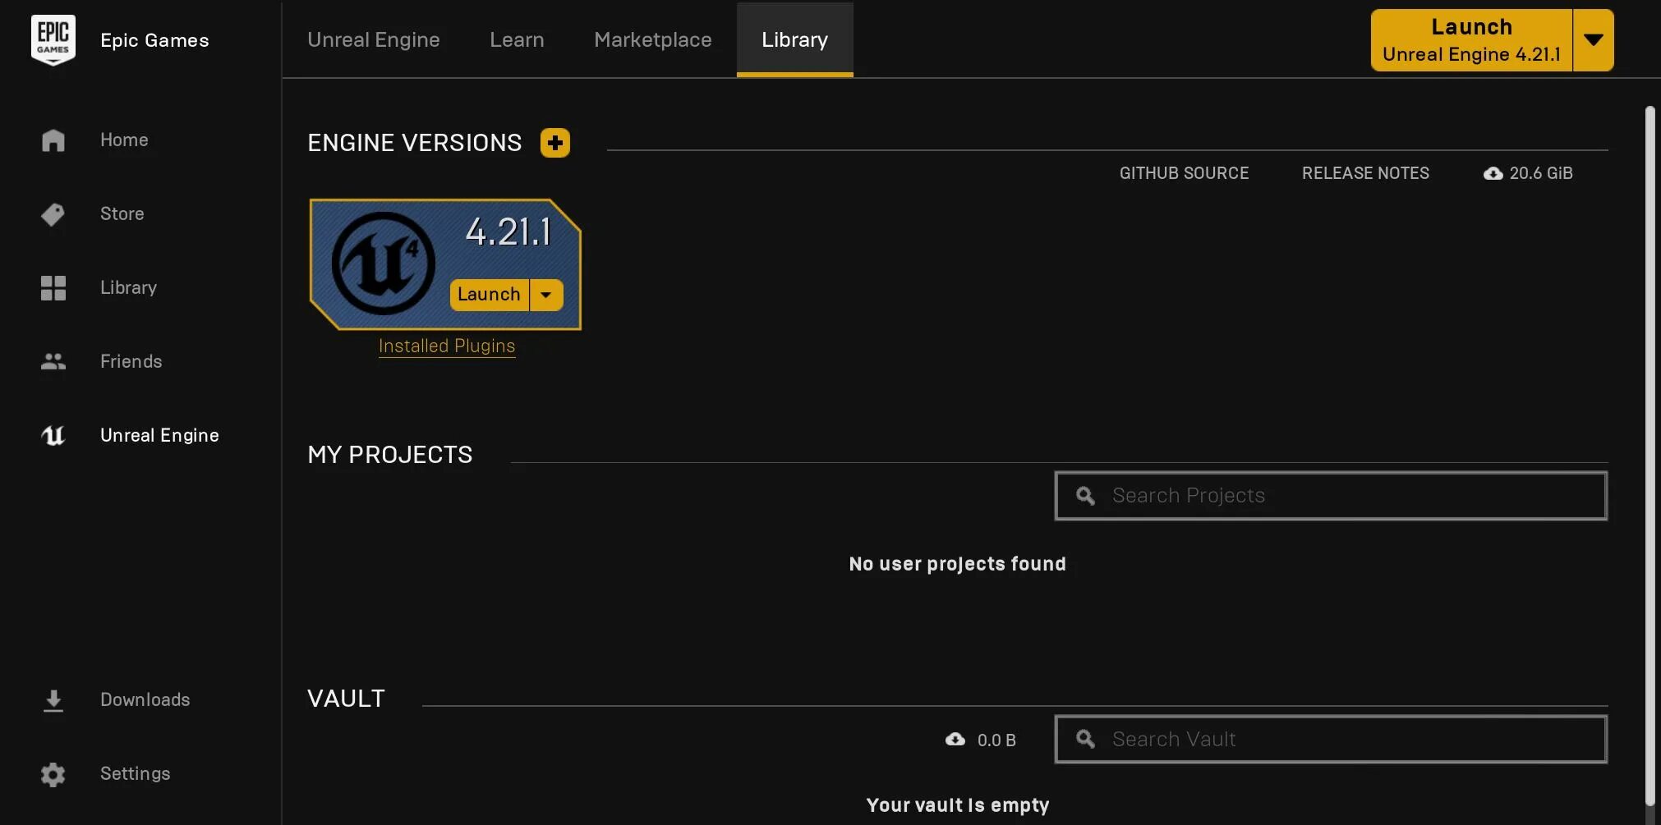
Task: Open the GITHUB SOURCE link
Action: click(1184, 173)
